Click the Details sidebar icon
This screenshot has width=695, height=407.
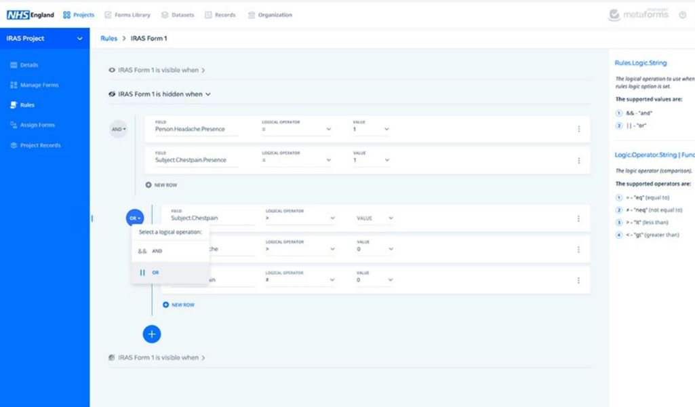[x=14, y=64]
